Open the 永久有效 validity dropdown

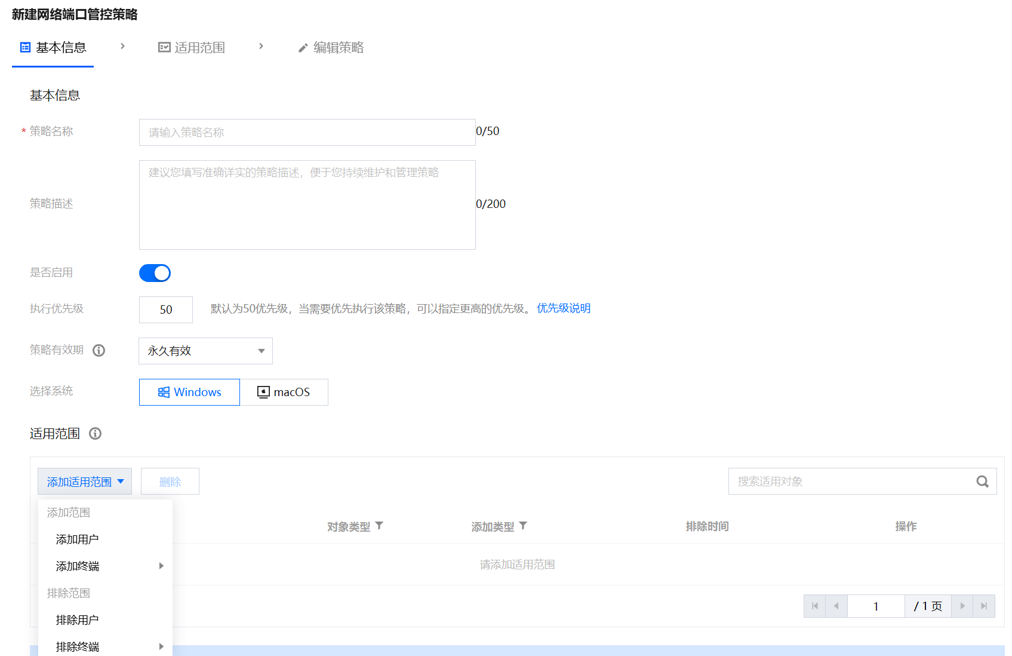click(205, 351)
